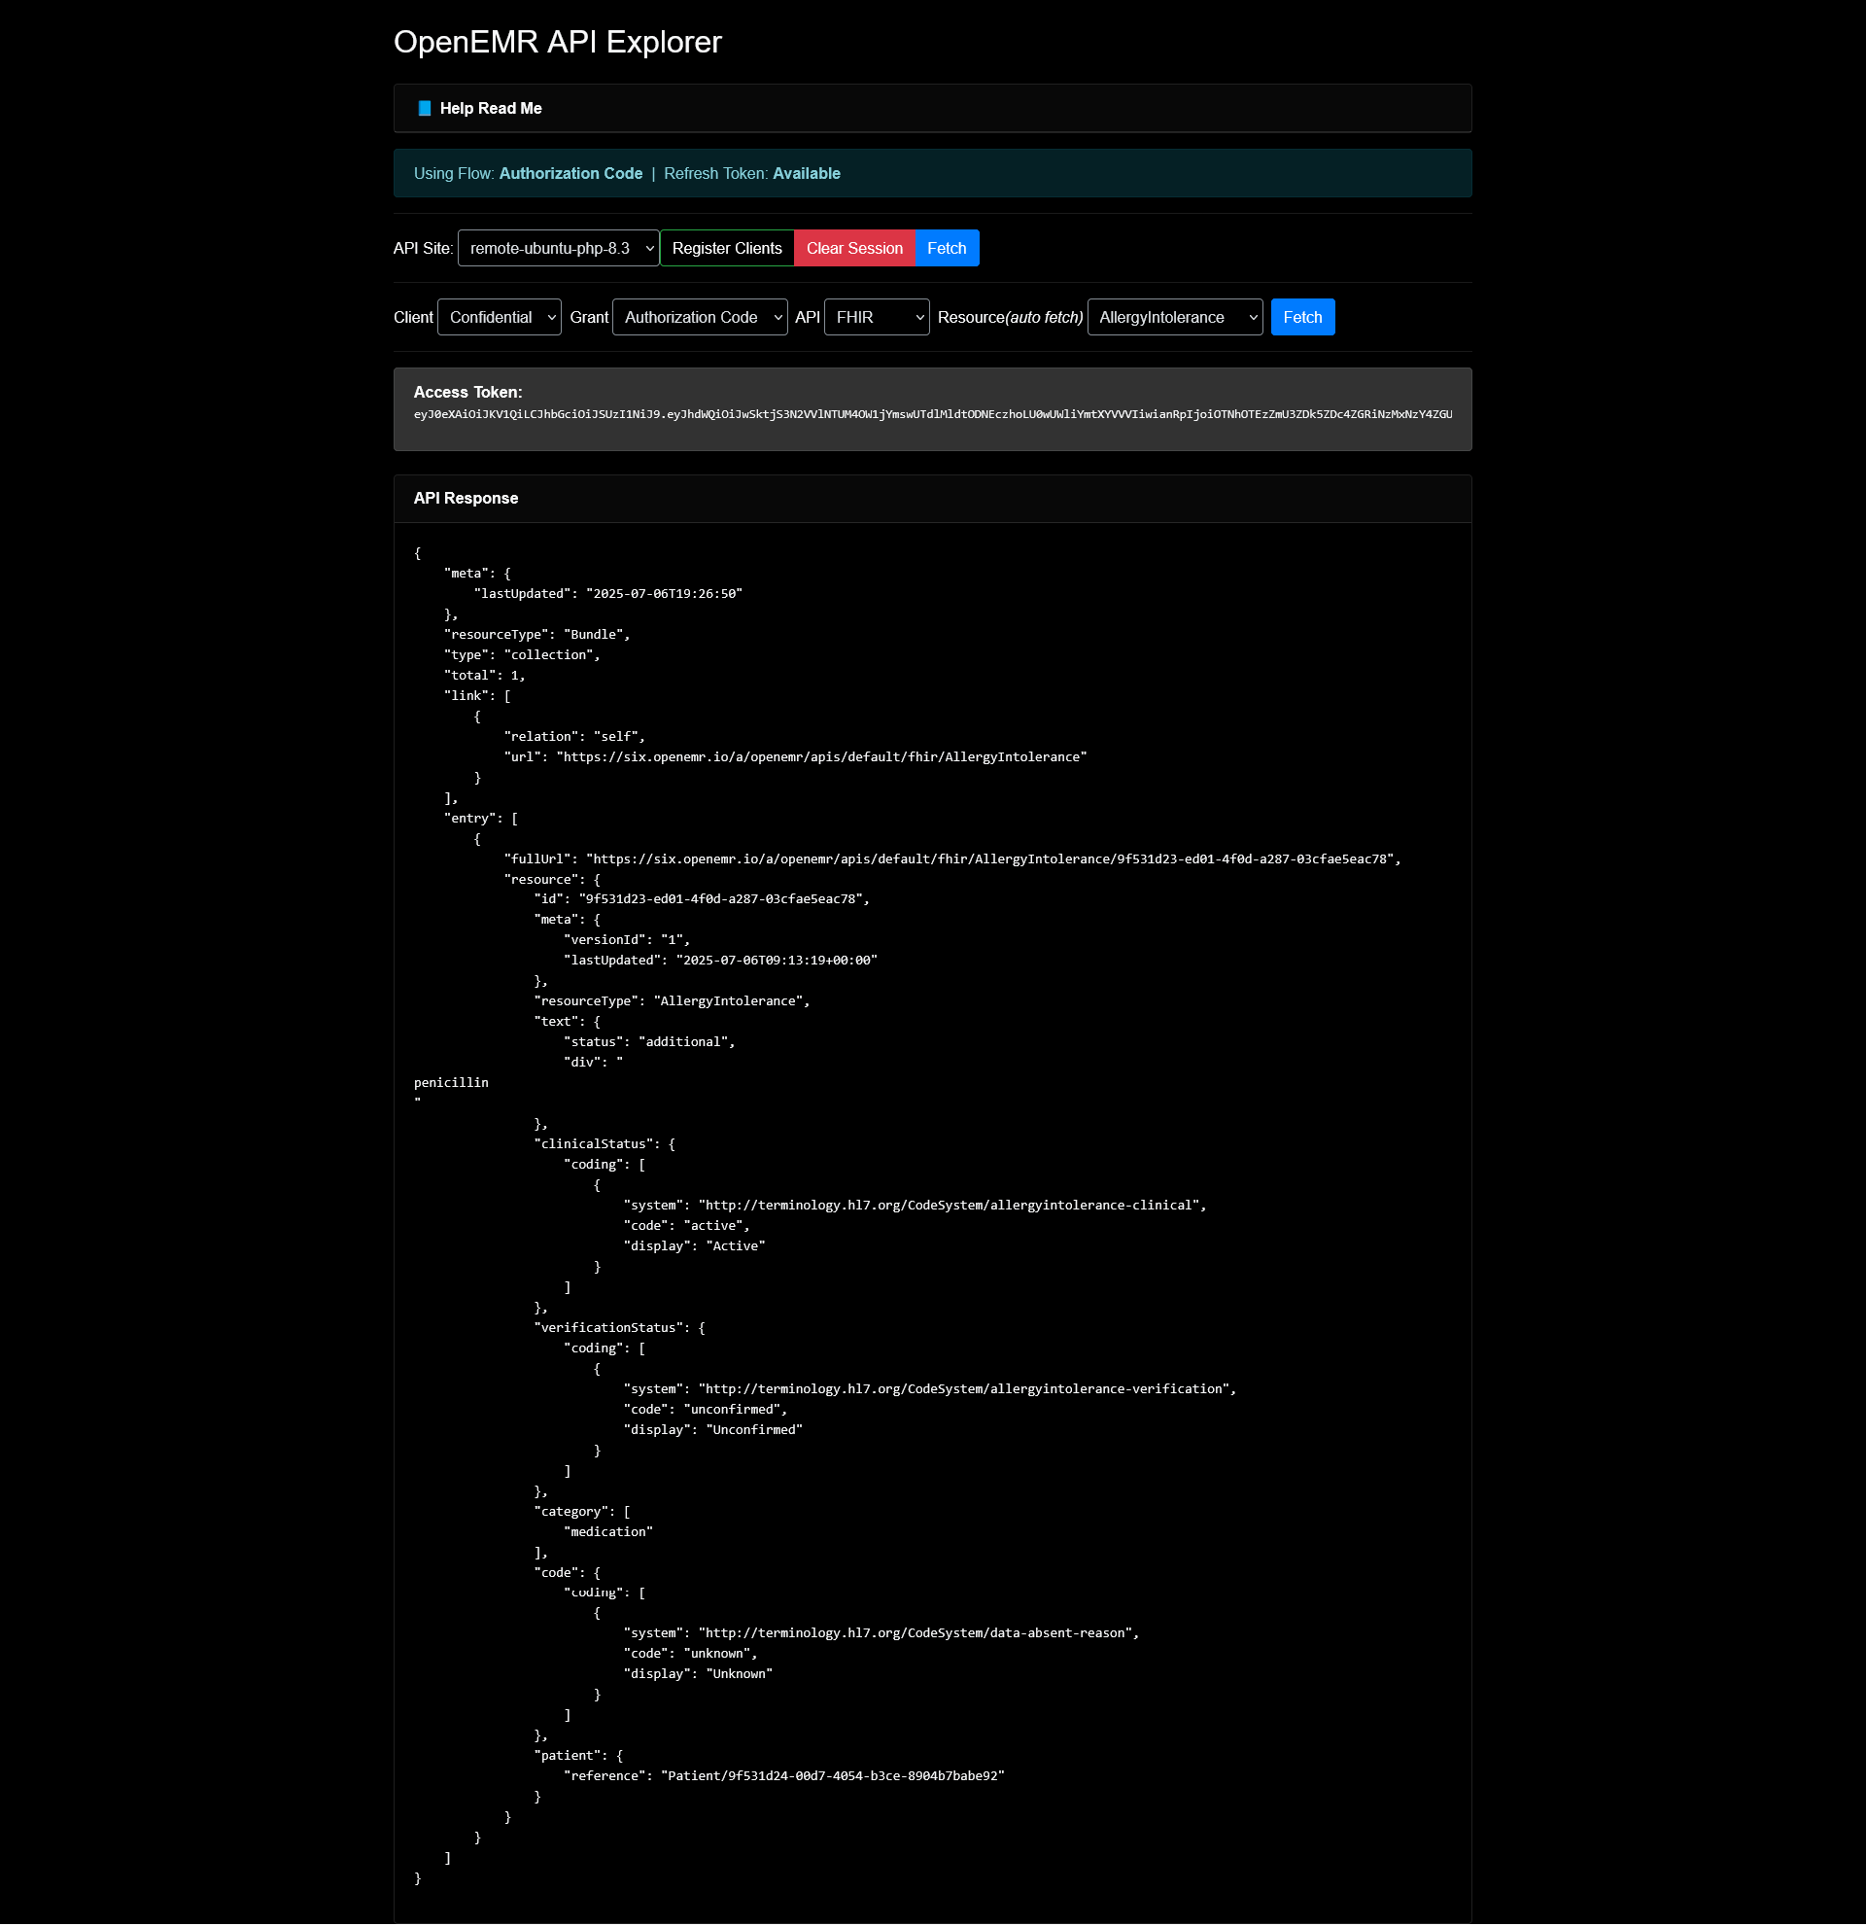
Task: Click the resourceType Bundle line
Action: tap(537, 635)
